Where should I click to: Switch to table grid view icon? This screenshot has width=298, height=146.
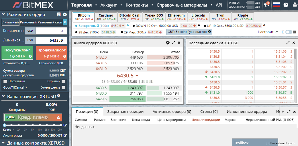click(294, 32)
